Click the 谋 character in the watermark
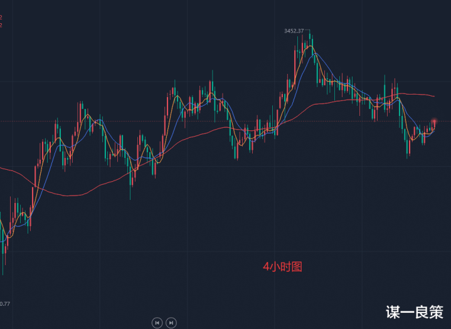The height and width of the screenshot is (329, 451). tap(392, 313)
